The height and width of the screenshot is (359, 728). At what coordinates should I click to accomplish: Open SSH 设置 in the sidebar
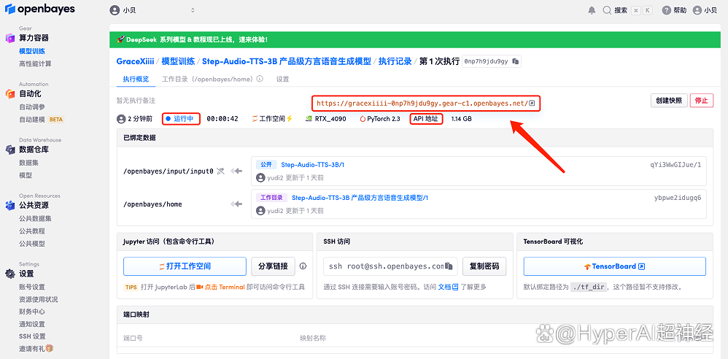tap(33, 336)
